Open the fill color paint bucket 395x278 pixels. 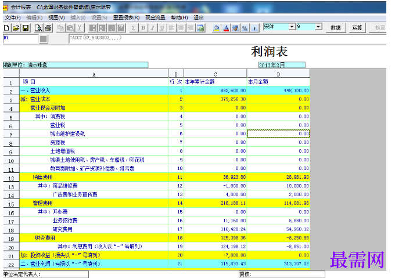coord(216,28)
